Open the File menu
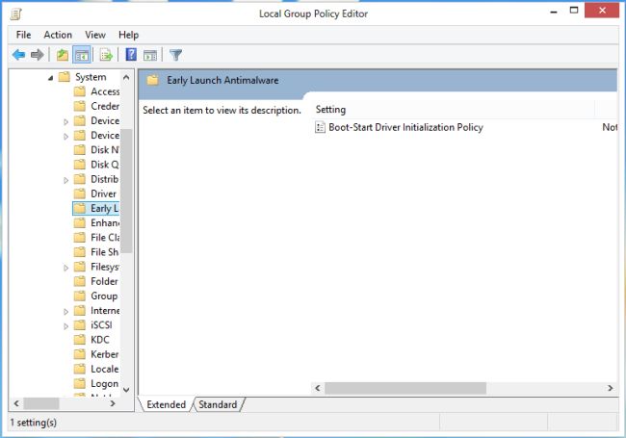The image size is (626, 438). (23, 35)
